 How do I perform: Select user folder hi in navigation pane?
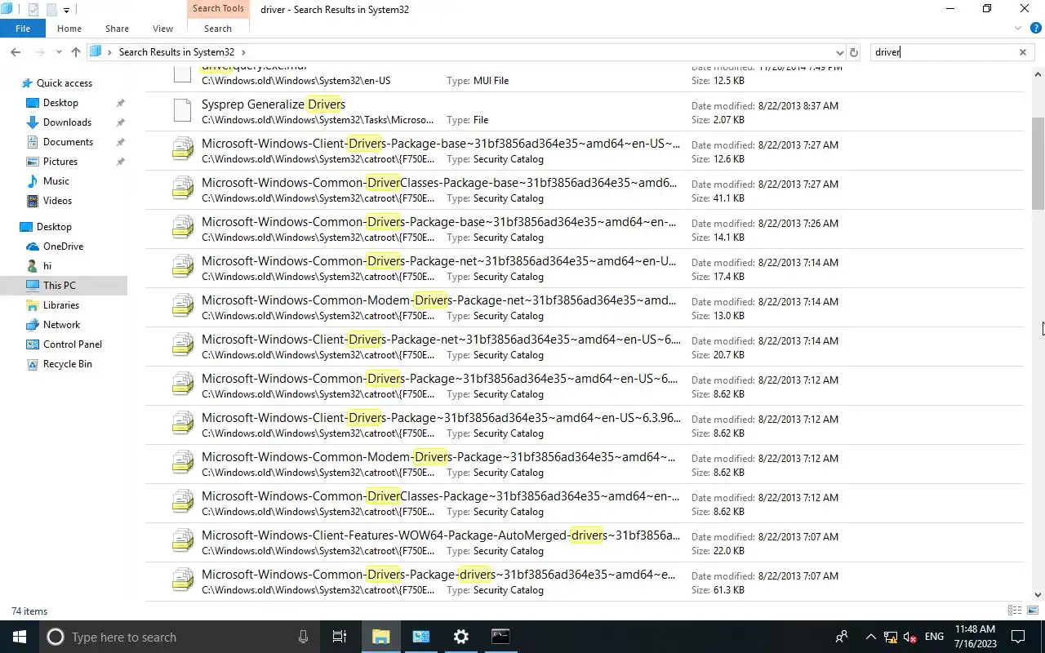tap(47, 266)
